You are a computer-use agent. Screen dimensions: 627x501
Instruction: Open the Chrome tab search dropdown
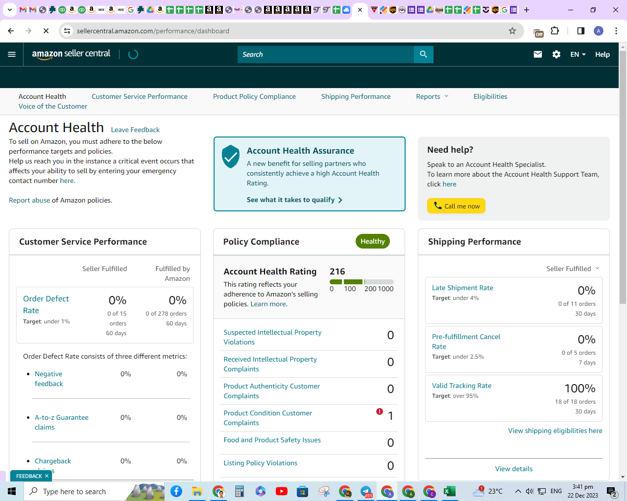(10, 10)
